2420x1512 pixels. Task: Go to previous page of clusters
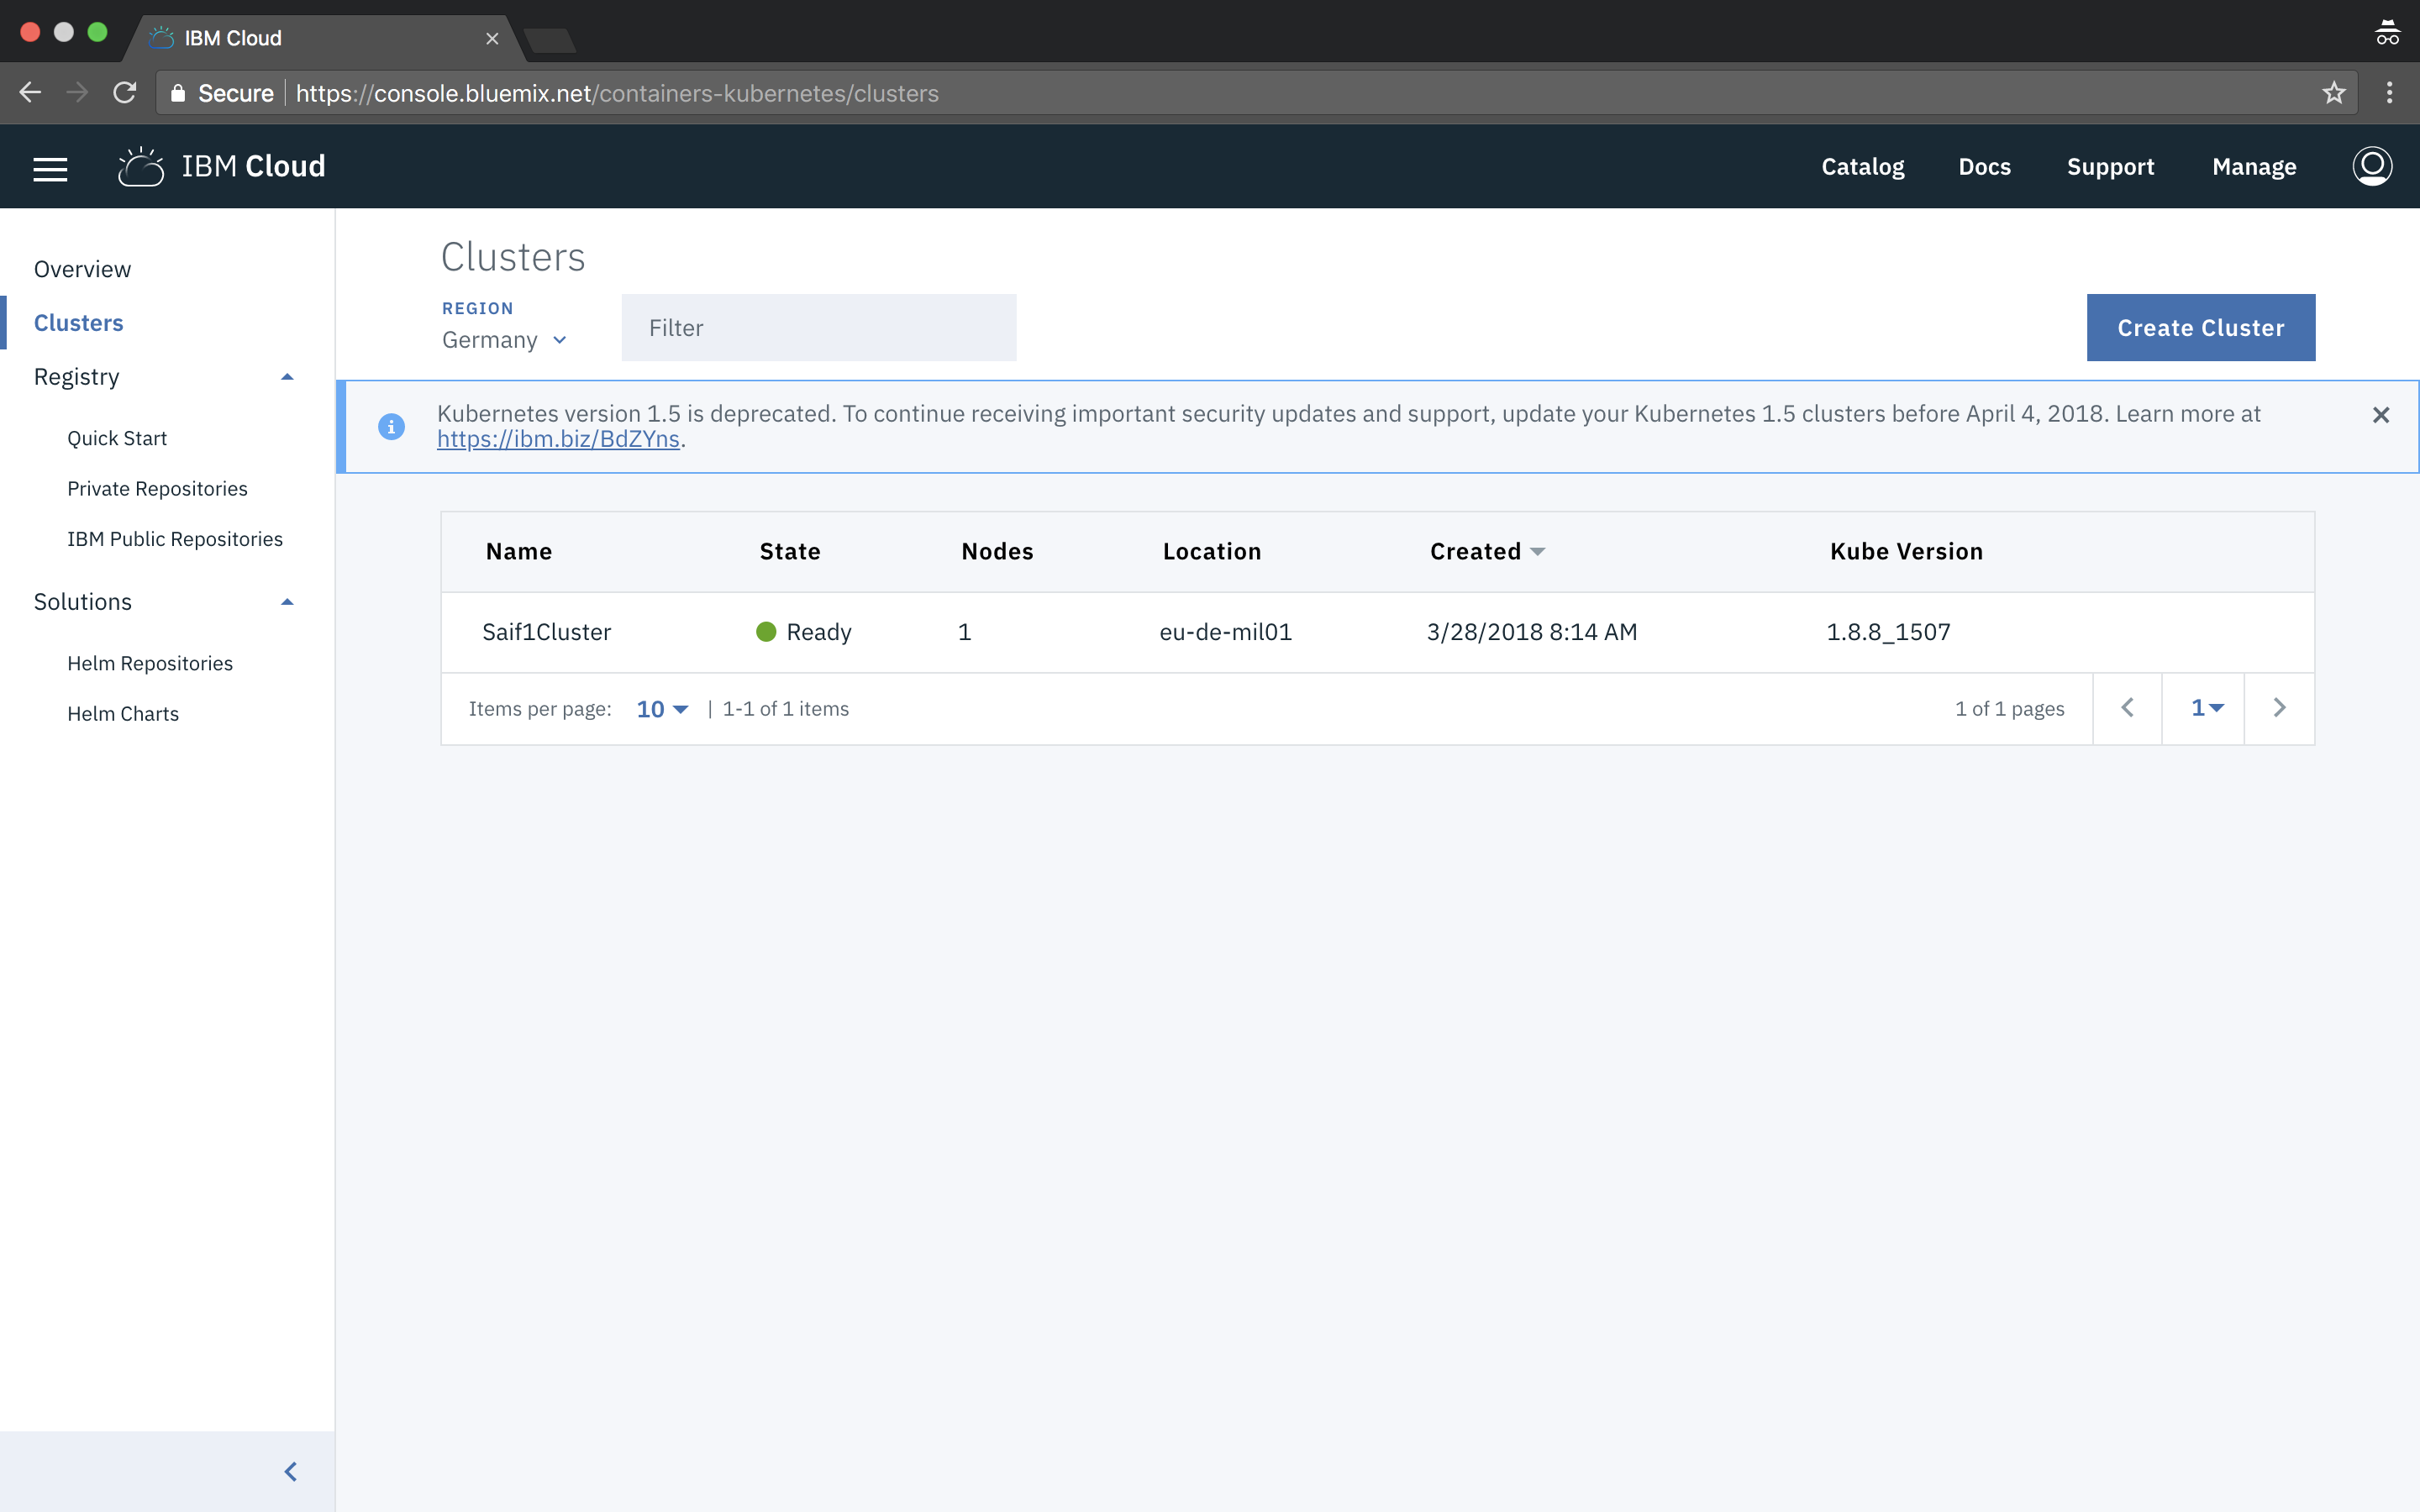tap(2127, 708)
